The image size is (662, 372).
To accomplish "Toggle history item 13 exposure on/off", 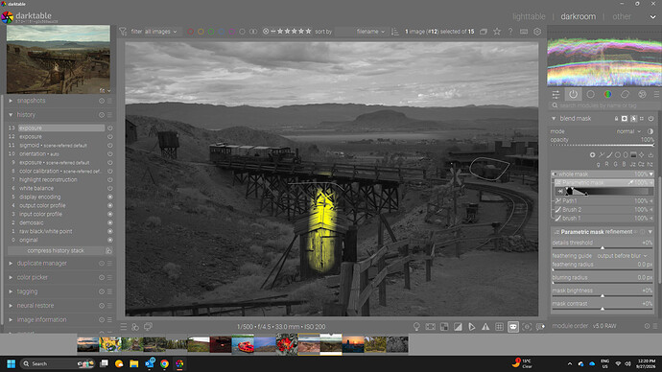I will (x=109, y=128).
